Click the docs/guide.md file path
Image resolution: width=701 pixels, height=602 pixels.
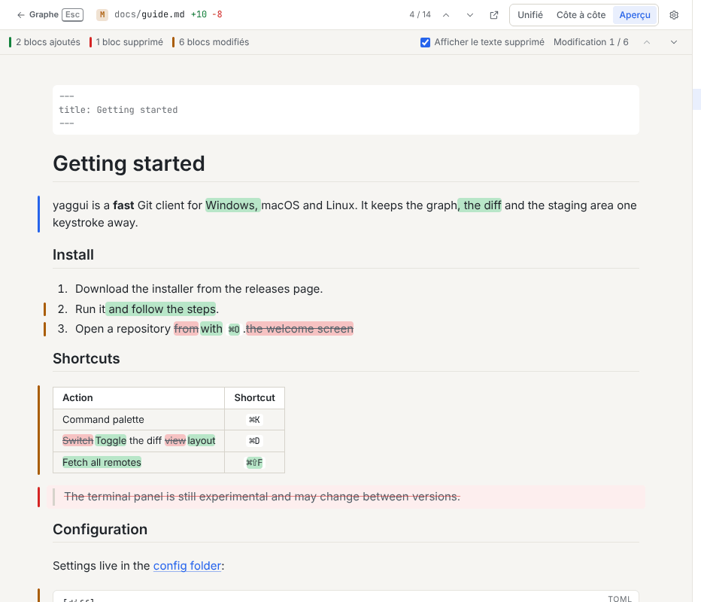(150, 15)
